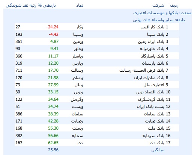The height and width of the screenshot is (155, 194).
Task: Click the return value 56.66
Action: 53,136
